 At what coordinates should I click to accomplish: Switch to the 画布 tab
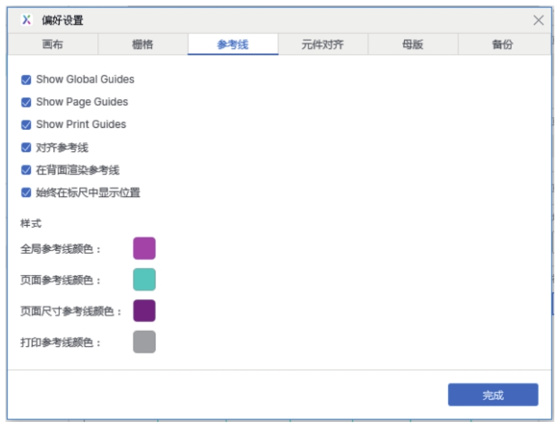coord(53,44)
